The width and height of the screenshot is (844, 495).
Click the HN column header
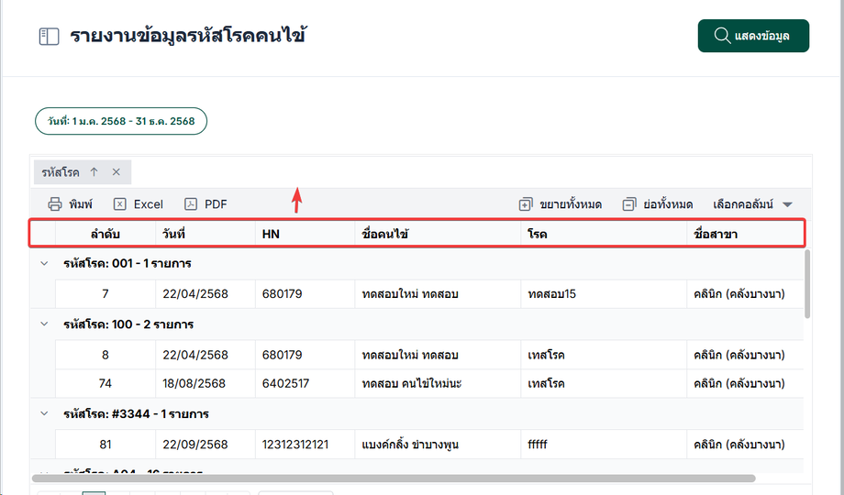[271, 234]
